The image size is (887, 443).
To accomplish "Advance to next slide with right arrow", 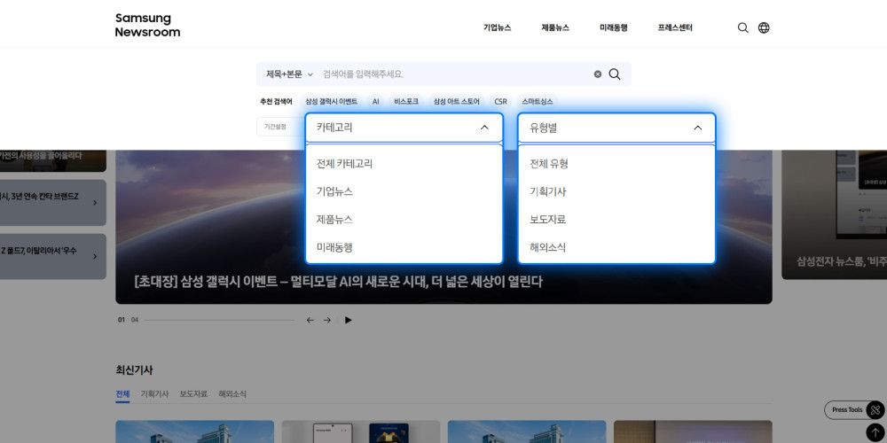I will [x=327, y=320].
